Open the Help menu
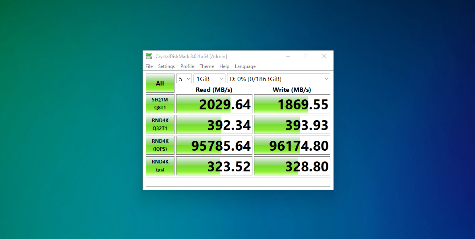The height and width of the screenshot is (239, 475). [x=224, y=66]
